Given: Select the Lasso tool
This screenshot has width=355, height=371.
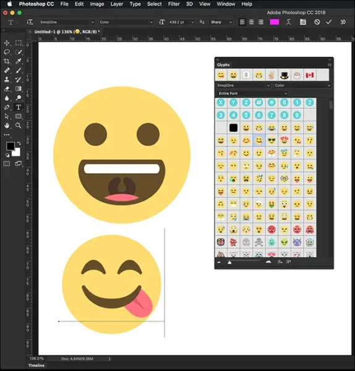Looking at the screenshot, I should coord(7,52).
